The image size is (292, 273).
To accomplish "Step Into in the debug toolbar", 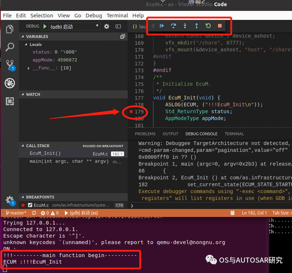I will [x=185, y=26].
